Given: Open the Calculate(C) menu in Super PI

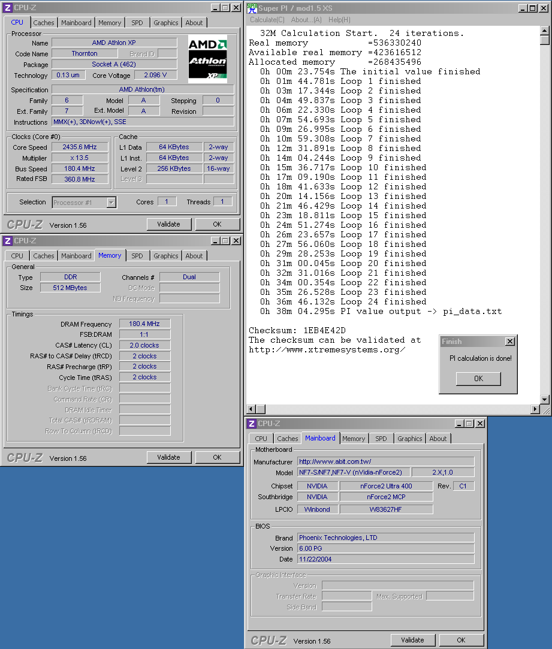Looking at the screenshot, I should (267, 20).
